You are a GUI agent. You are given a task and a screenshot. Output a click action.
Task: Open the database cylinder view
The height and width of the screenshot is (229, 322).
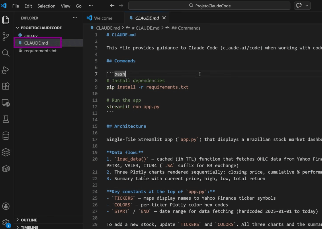6,136
